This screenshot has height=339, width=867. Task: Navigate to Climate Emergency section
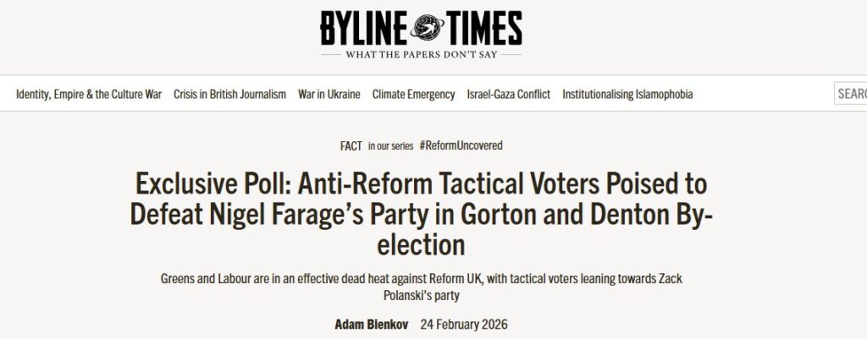click(413, 95)
